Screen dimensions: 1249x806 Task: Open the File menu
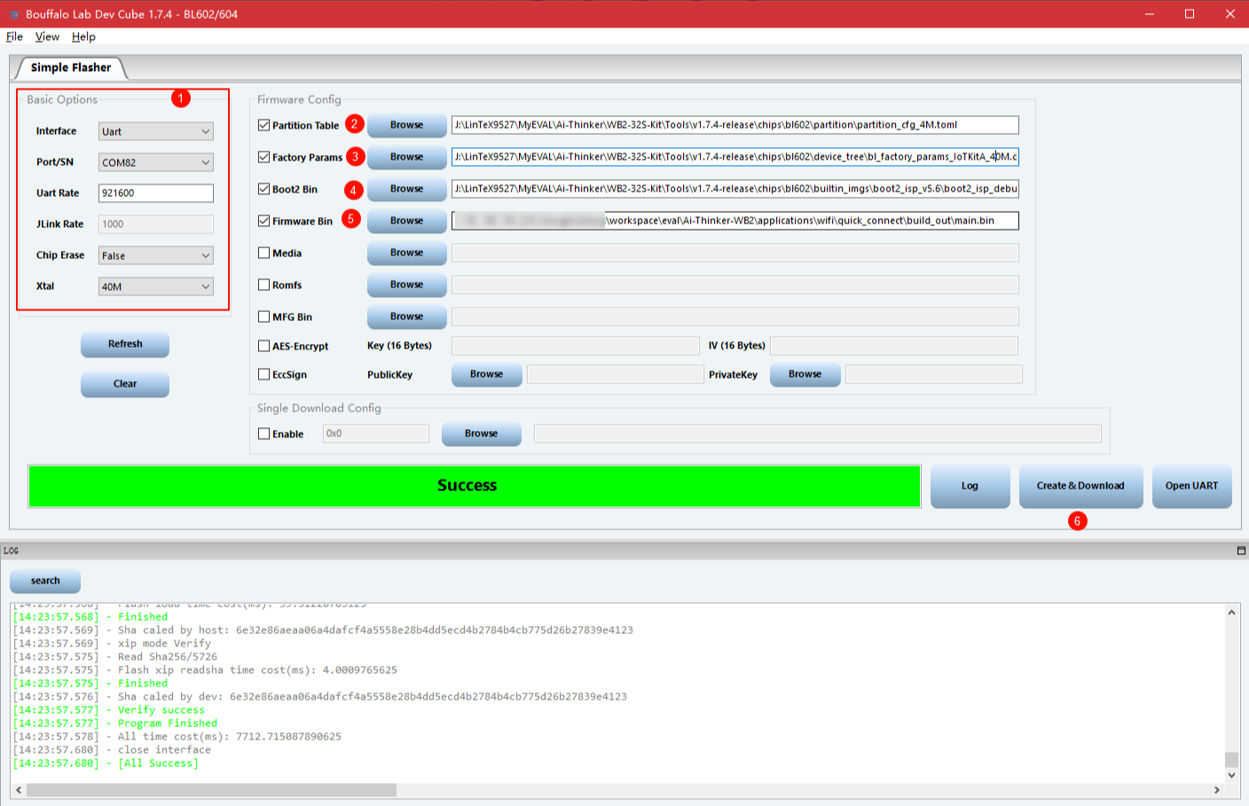click(x=14, y=36)
